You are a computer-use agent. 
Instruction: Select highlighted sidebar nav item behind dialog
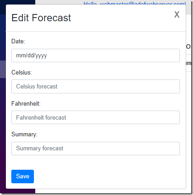click(3, 69)
